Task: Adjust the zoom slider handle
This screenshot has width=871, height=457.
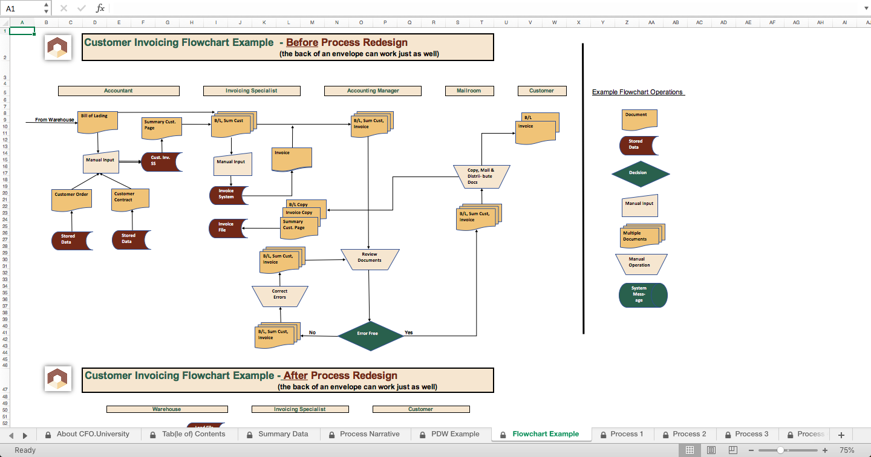Action: (780, 450)
